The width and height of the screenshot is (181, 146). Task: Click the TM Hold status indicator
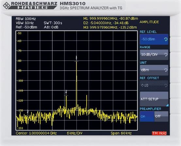[x=159, y=133]
